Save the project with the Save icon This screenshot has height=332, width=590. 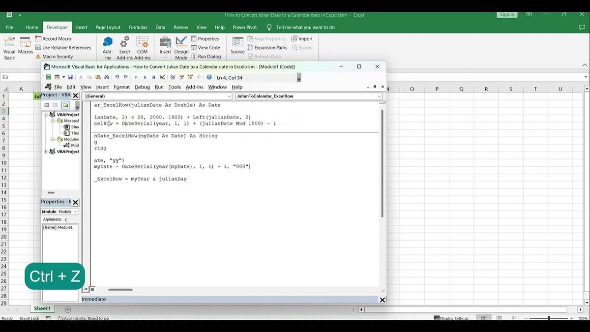pyautogui.click(x=71, y=77)
